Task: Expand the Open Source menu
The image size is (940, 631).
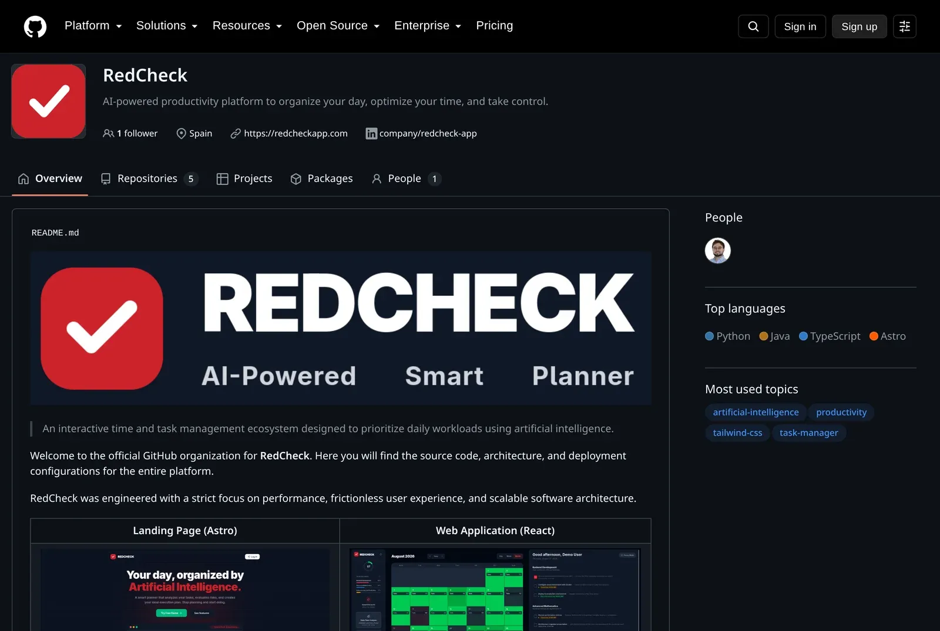Action: [338, 26]
